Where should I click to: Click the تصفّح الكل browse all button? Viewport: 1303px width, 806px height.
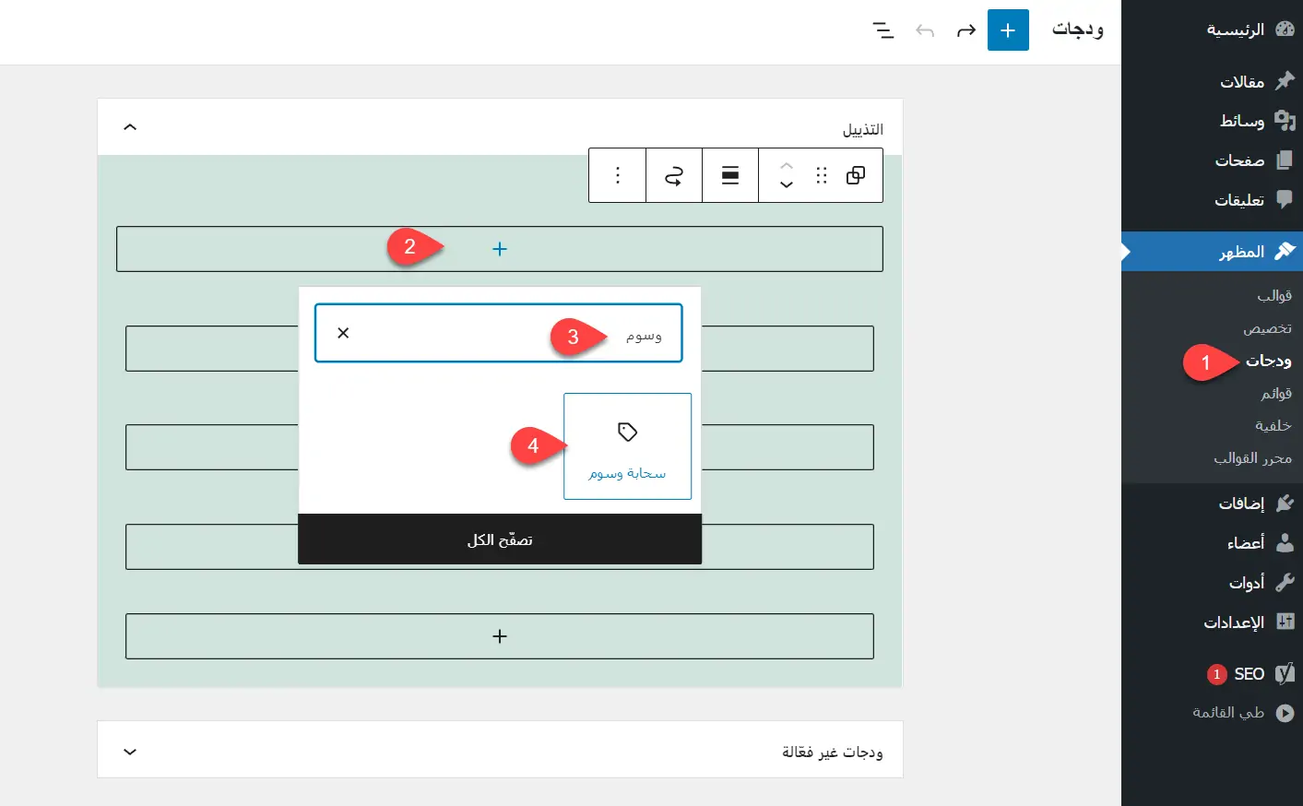coord(500,539)
